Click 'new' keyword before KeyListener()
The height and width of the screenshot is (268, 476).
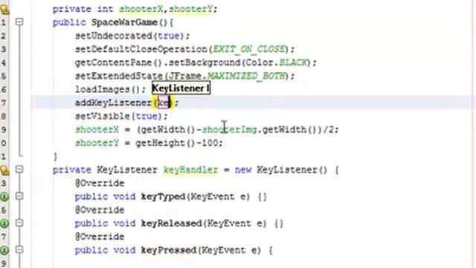pos(243,170)
